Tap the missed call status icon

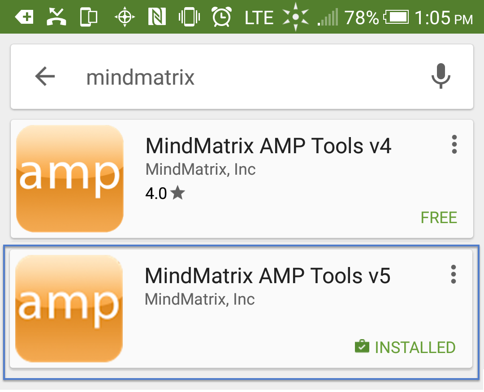(57, 17)
